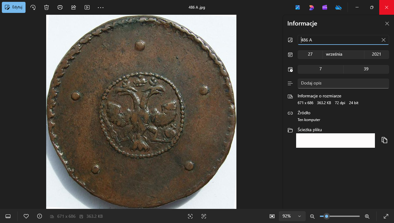Print the image via printer icon

pyautogui.click(x=60, y=7)
